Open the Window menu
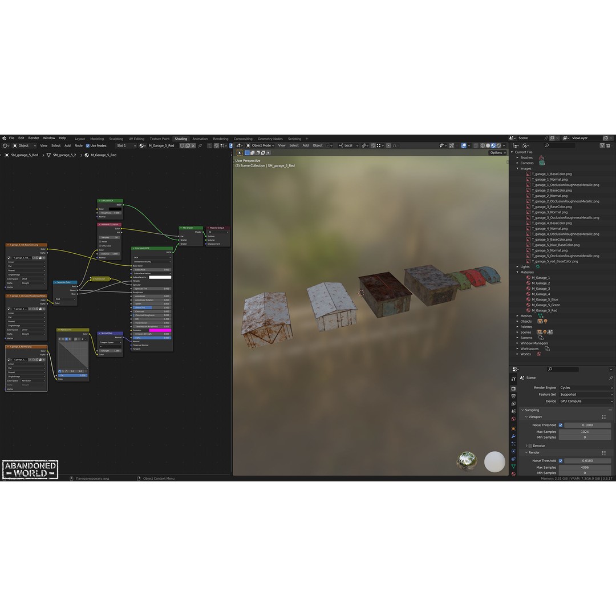The image size is (616, 616). click(49, 138)
